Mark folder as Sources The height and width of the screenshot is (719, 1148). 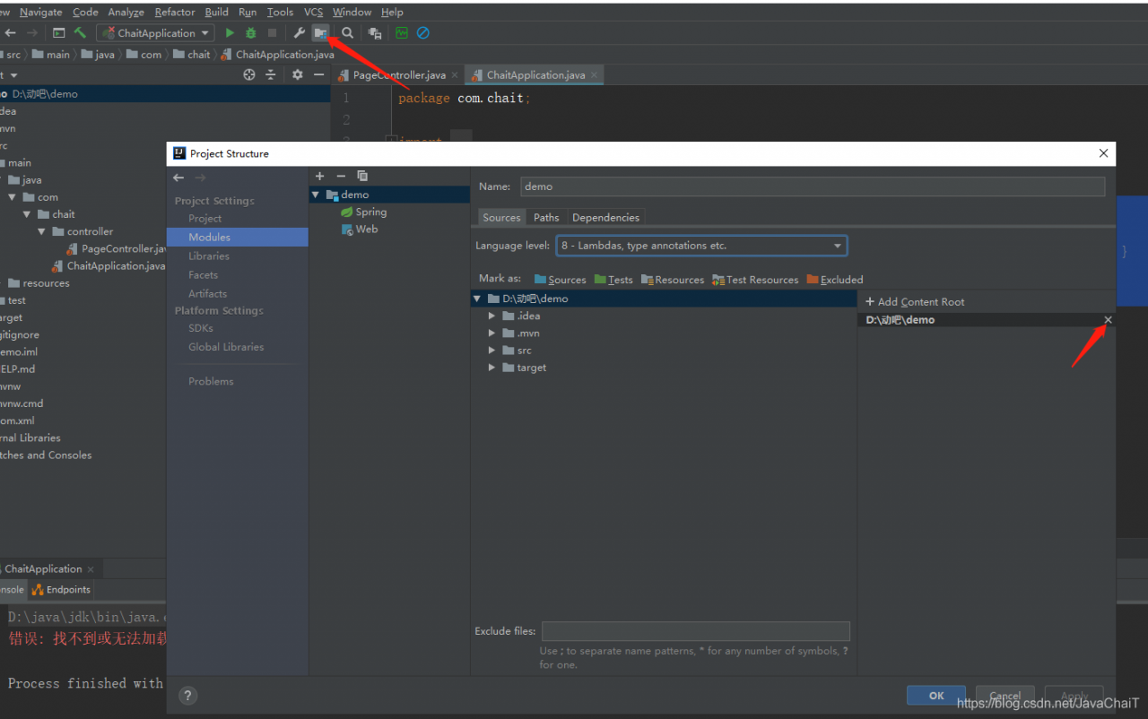coord(560,280)
